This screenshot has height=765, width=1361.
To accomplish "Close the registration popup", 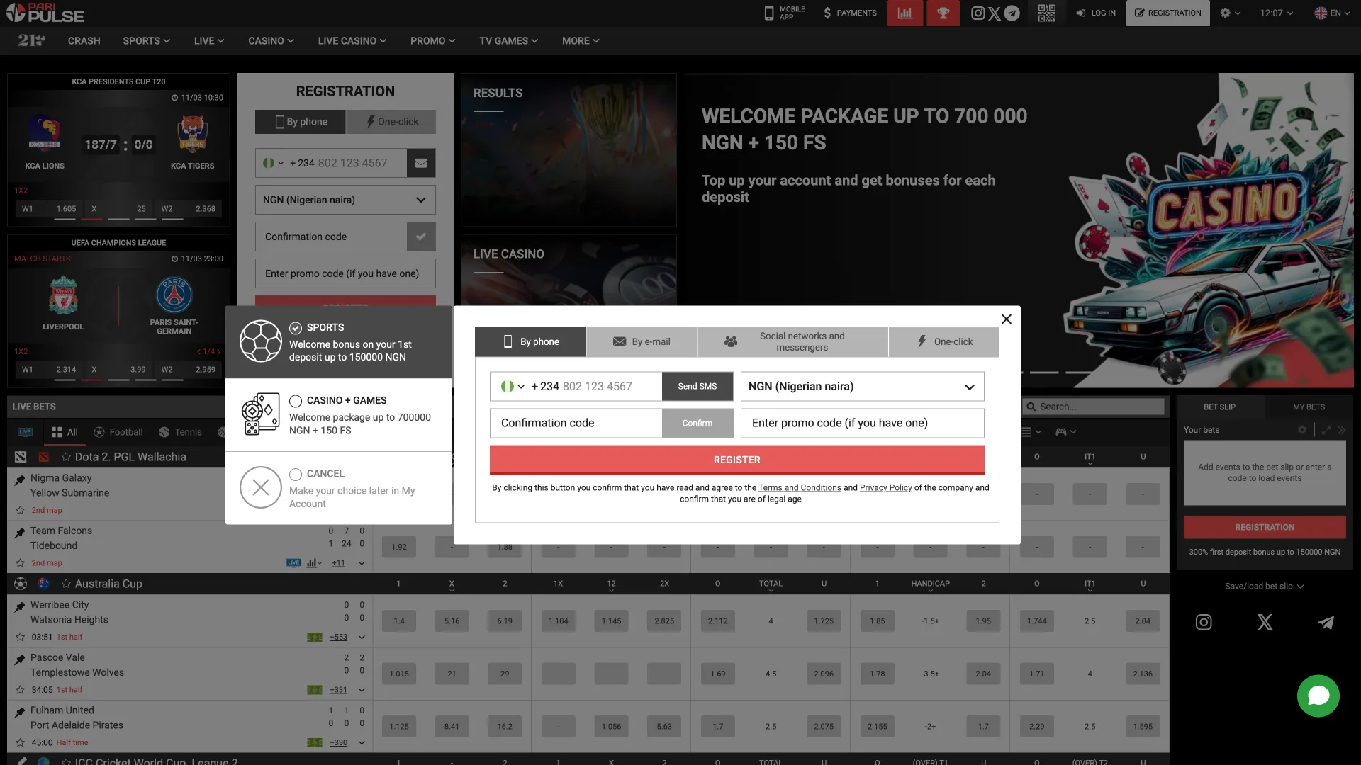I will [x=1006, y=319].
